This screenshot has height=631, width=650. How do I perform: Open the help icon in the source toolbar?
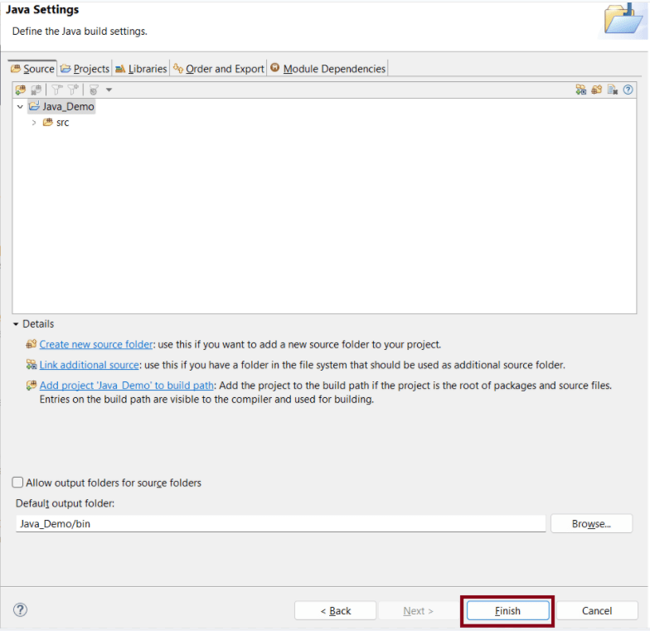click(628, 90)
